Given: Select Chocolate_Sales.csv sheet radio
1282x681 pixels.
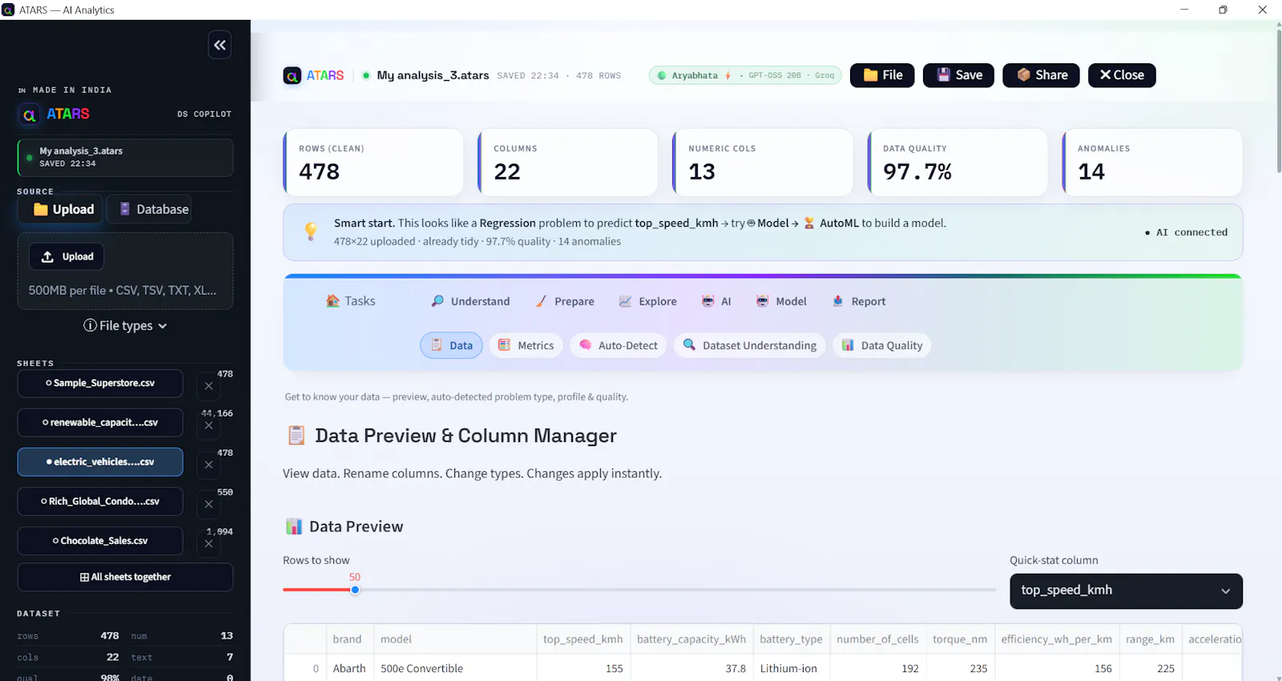Looking at the screenshot, I should click(x=100, y=541).
